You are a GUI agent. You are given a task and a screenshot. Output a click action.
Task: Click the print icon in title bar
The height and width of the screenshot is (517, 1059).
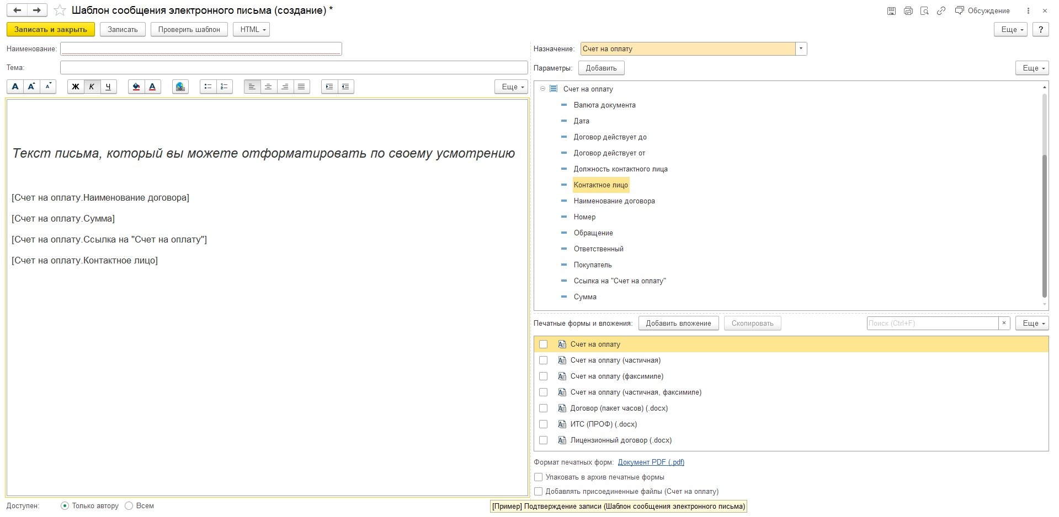pyautogui.click(x=908, y=11)
